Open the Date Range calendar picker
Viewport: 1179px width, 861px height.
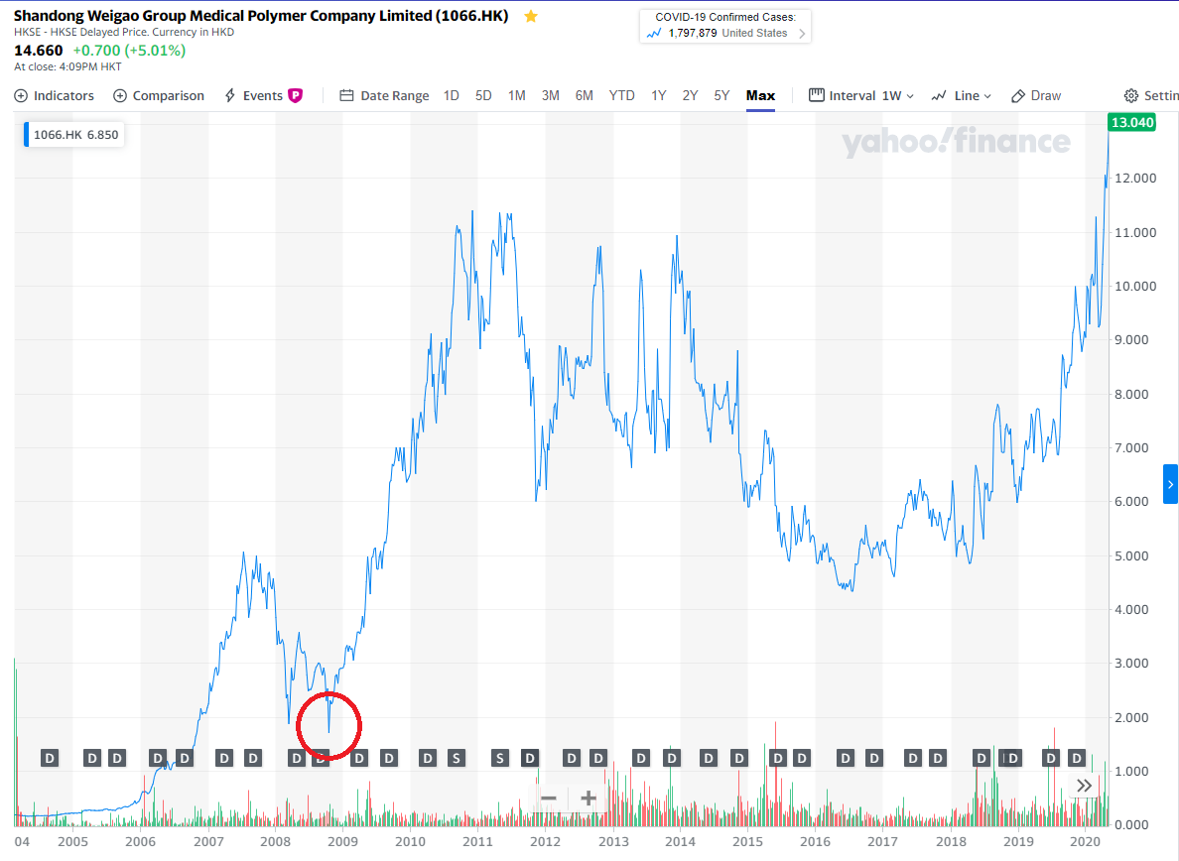click(x=384, y=95)
